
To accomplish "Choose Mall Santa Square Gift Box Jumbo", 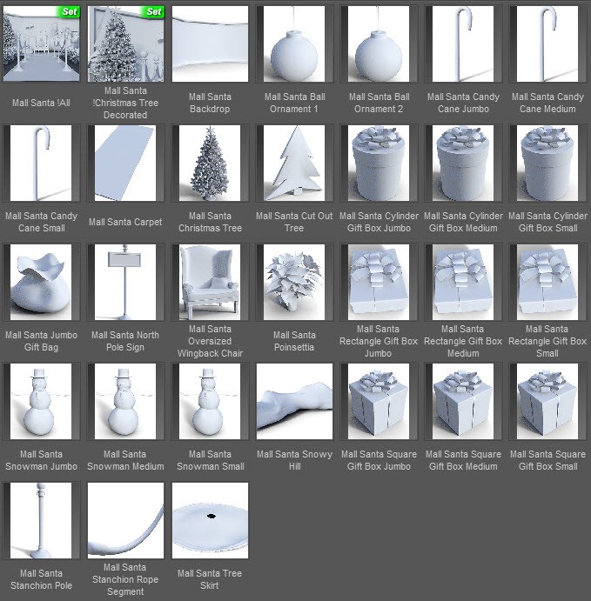I will 379,401.
